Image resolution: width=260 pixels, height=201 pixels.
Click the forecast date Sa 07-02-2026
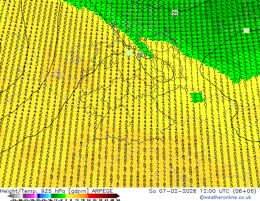click(173, 191)
